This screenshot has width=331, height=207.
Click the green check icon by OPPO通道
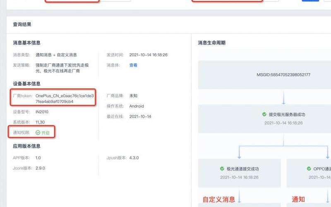(309, 169)
